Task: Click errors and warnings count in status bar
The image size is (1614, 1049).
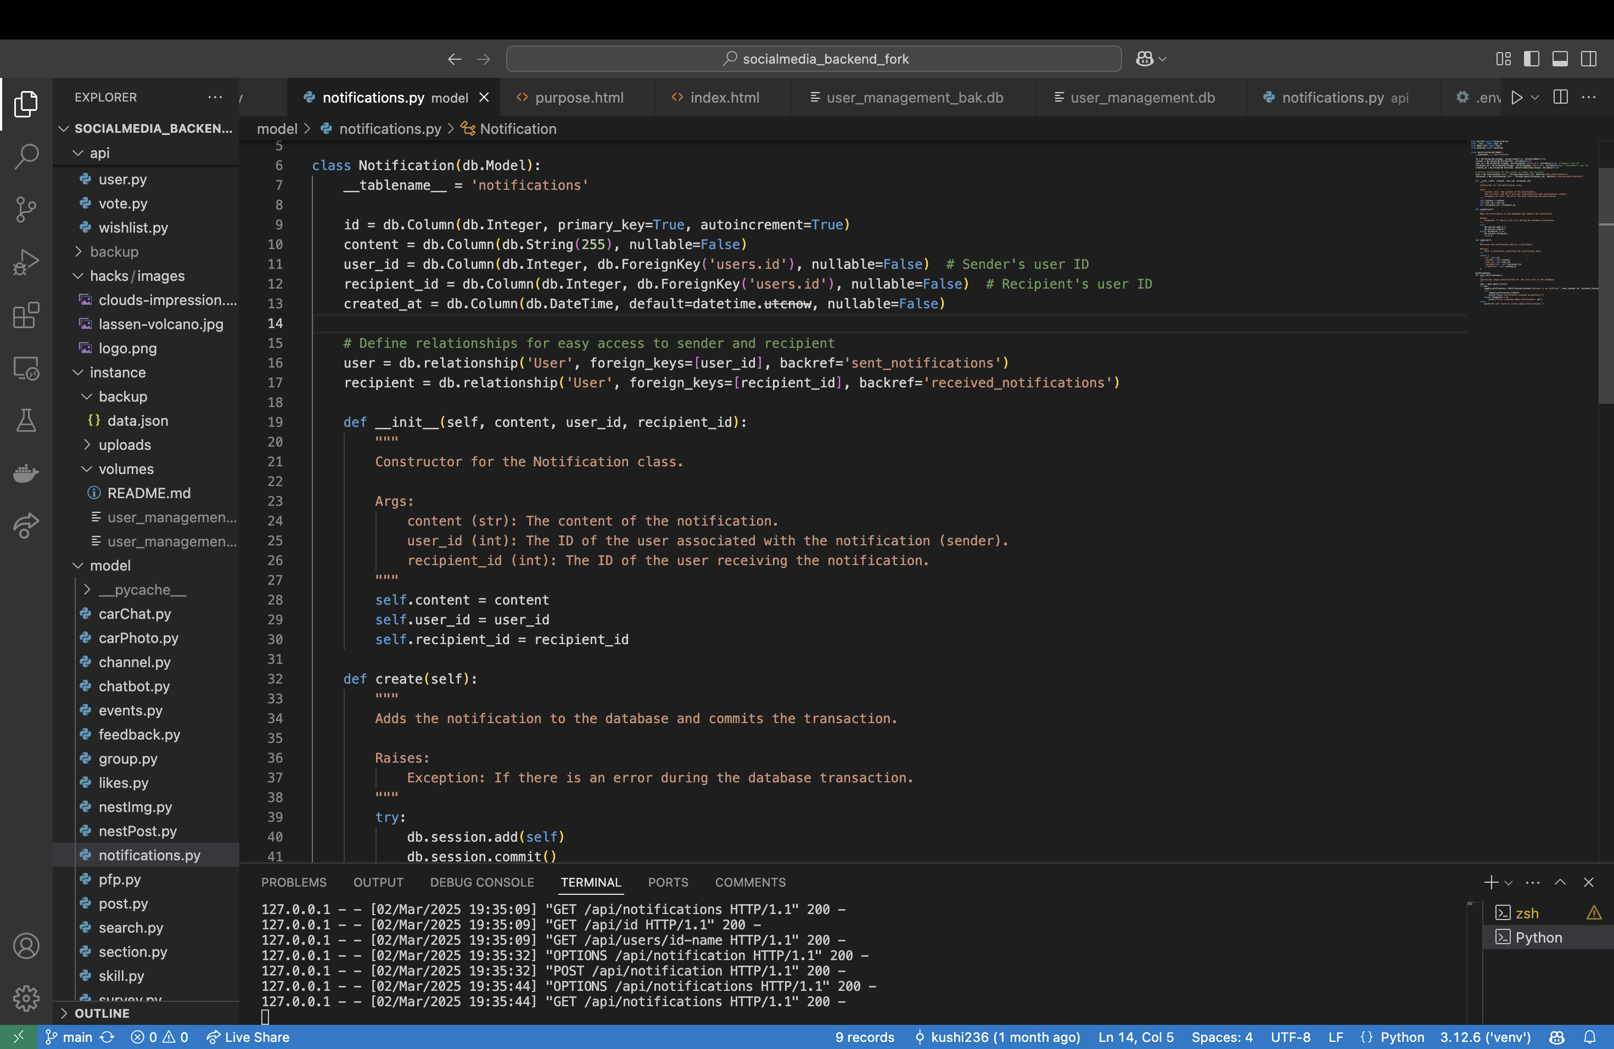Action: [159, 1037]
